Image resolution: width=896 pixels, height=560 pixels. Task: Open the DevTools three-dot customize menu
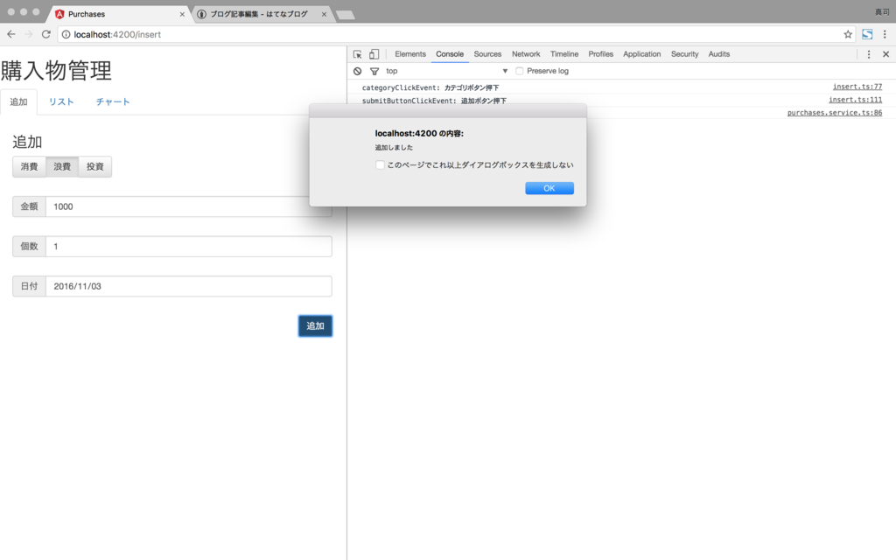point(869,54)
